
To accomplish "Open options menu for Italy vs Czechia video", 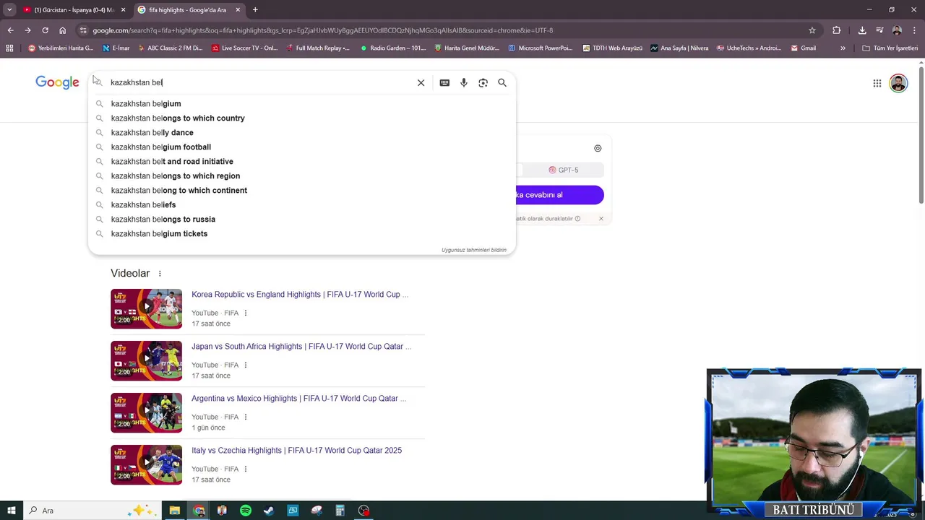I will tap(246, 469).
